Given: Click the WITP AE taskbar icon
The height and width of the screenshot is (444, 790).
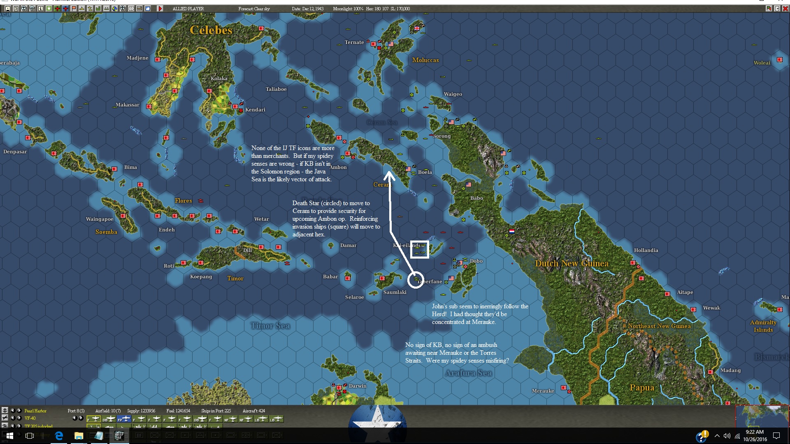Looking at the screenshot, I should [119, 436].
